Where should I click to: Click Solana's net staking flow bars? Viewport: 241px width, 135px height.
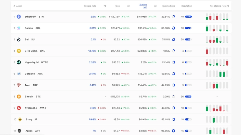[217, 28]
